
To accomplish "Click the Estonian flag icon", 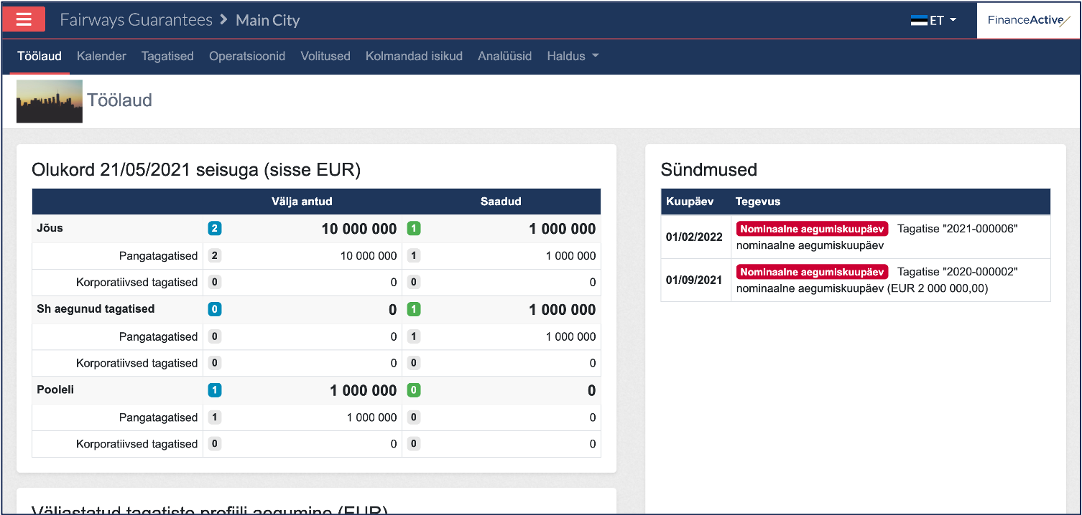I will coord(919,20).
